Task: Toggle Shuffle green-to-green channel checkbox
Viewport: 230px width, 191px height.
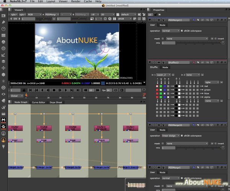Action: 161,90
